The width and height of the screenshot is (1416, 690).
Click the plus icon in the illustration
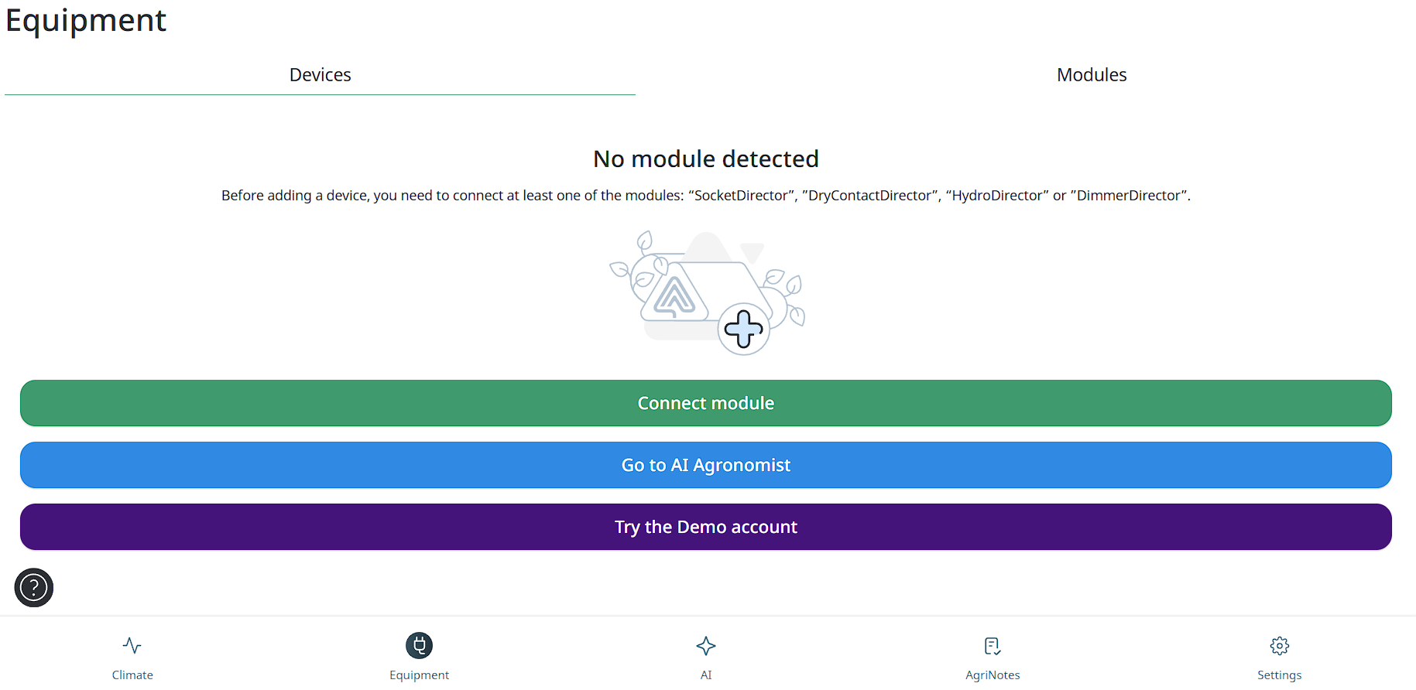tap(743, 329)
